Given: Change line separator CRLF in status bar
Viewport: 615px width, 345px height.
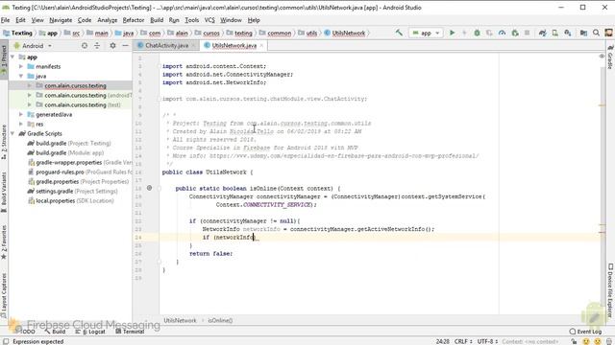Looking at the screenshot, I should click(463, 341).
